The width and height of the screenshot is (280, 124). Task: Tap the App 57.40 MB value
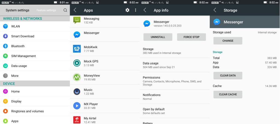(271, 63)
